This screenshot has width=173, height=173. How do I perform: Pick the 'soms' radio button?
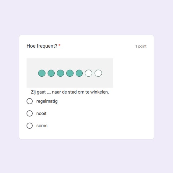30,126
